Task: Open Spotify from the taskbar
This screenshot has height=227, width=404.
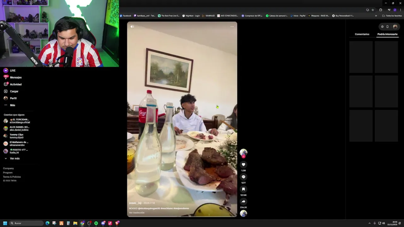Action: [96, 223]
